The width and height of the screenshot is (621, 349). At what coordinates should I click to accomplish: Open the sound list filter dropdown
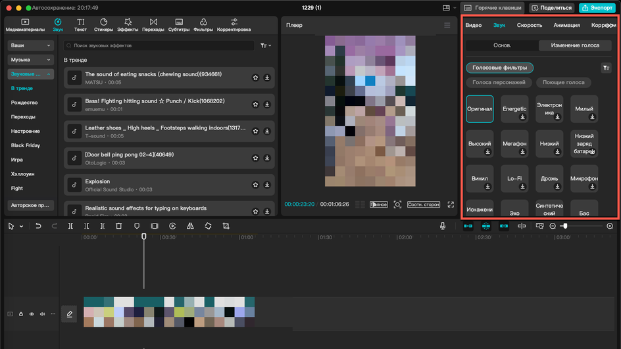[x=266, y=45]
